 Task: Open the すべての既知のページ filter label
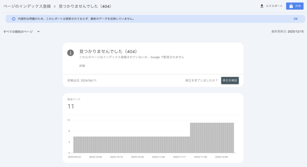[18, 32]
